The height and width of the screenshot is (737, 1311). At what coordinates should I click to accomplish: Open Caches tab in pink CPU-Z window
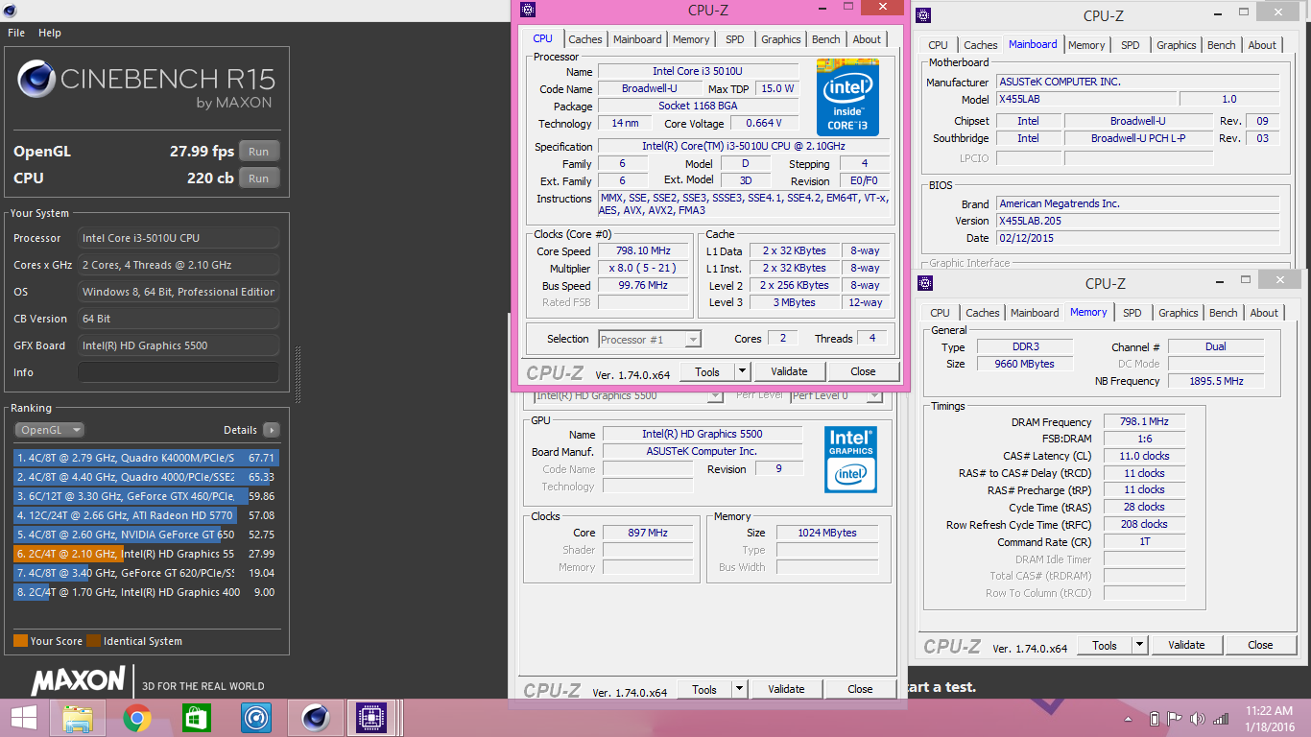585,39
